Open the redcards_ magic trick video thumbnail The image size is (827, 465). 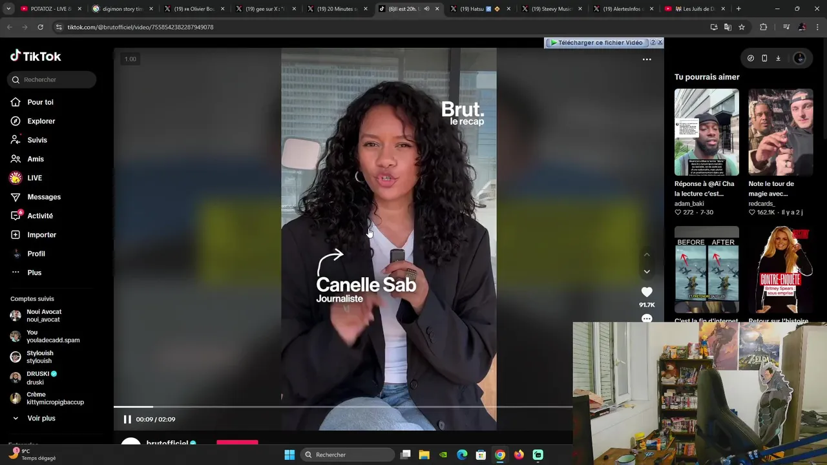pos(780,132)
